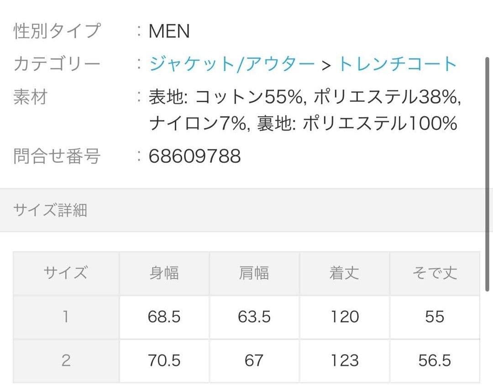493x385 pixels.
Task: Open the ジャケット/アウター category link
Action: 232,64
